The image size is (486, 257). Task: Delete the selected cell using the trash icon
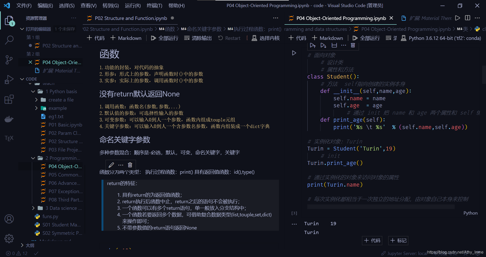(x=353, y=45)
